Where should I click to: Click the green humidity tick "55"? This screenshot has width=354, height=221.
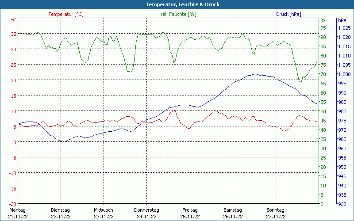[323, 102]
